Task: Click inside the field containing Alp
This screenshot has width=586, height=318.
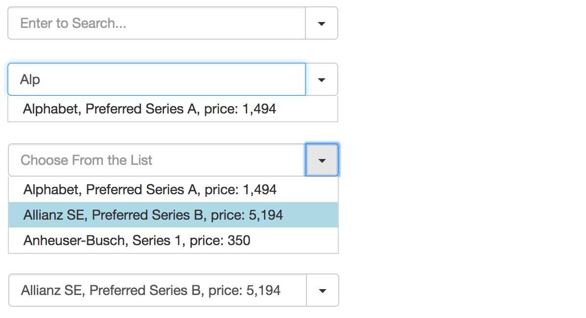Action: pyautogui.click(x=157, y=79)
